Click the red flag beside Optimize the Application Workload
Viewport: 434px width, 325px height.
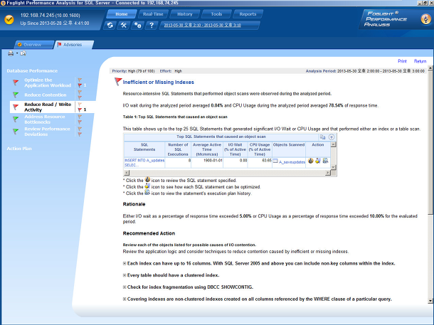(16, 82)
